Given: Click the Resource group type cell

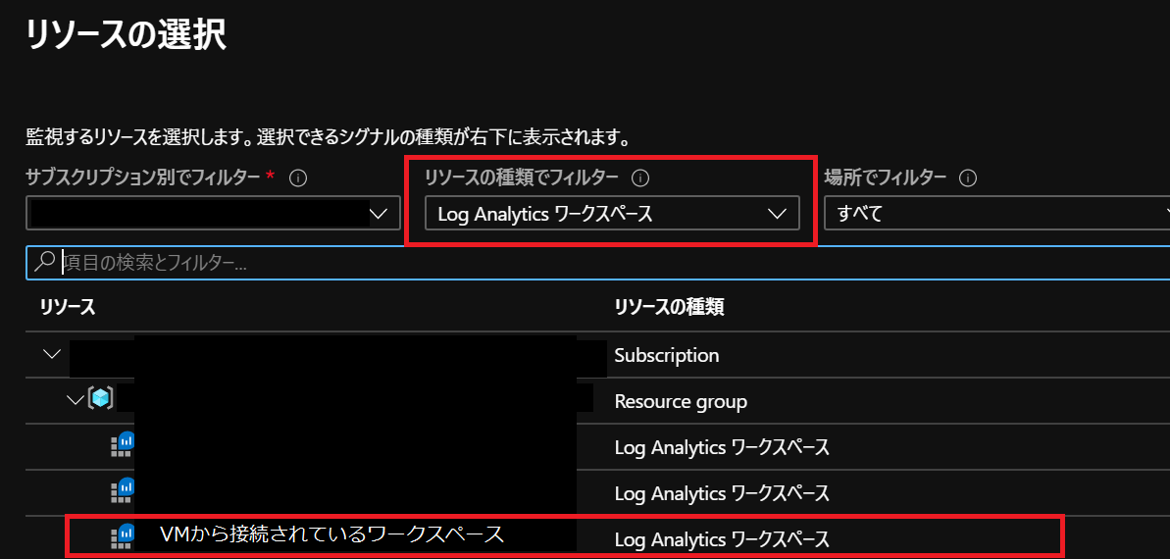Looking at the screenshot, I should coord(681,401).
